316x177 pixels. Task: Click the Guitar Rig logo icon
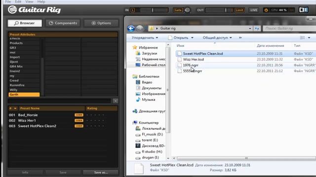click(x=12, y=10)
